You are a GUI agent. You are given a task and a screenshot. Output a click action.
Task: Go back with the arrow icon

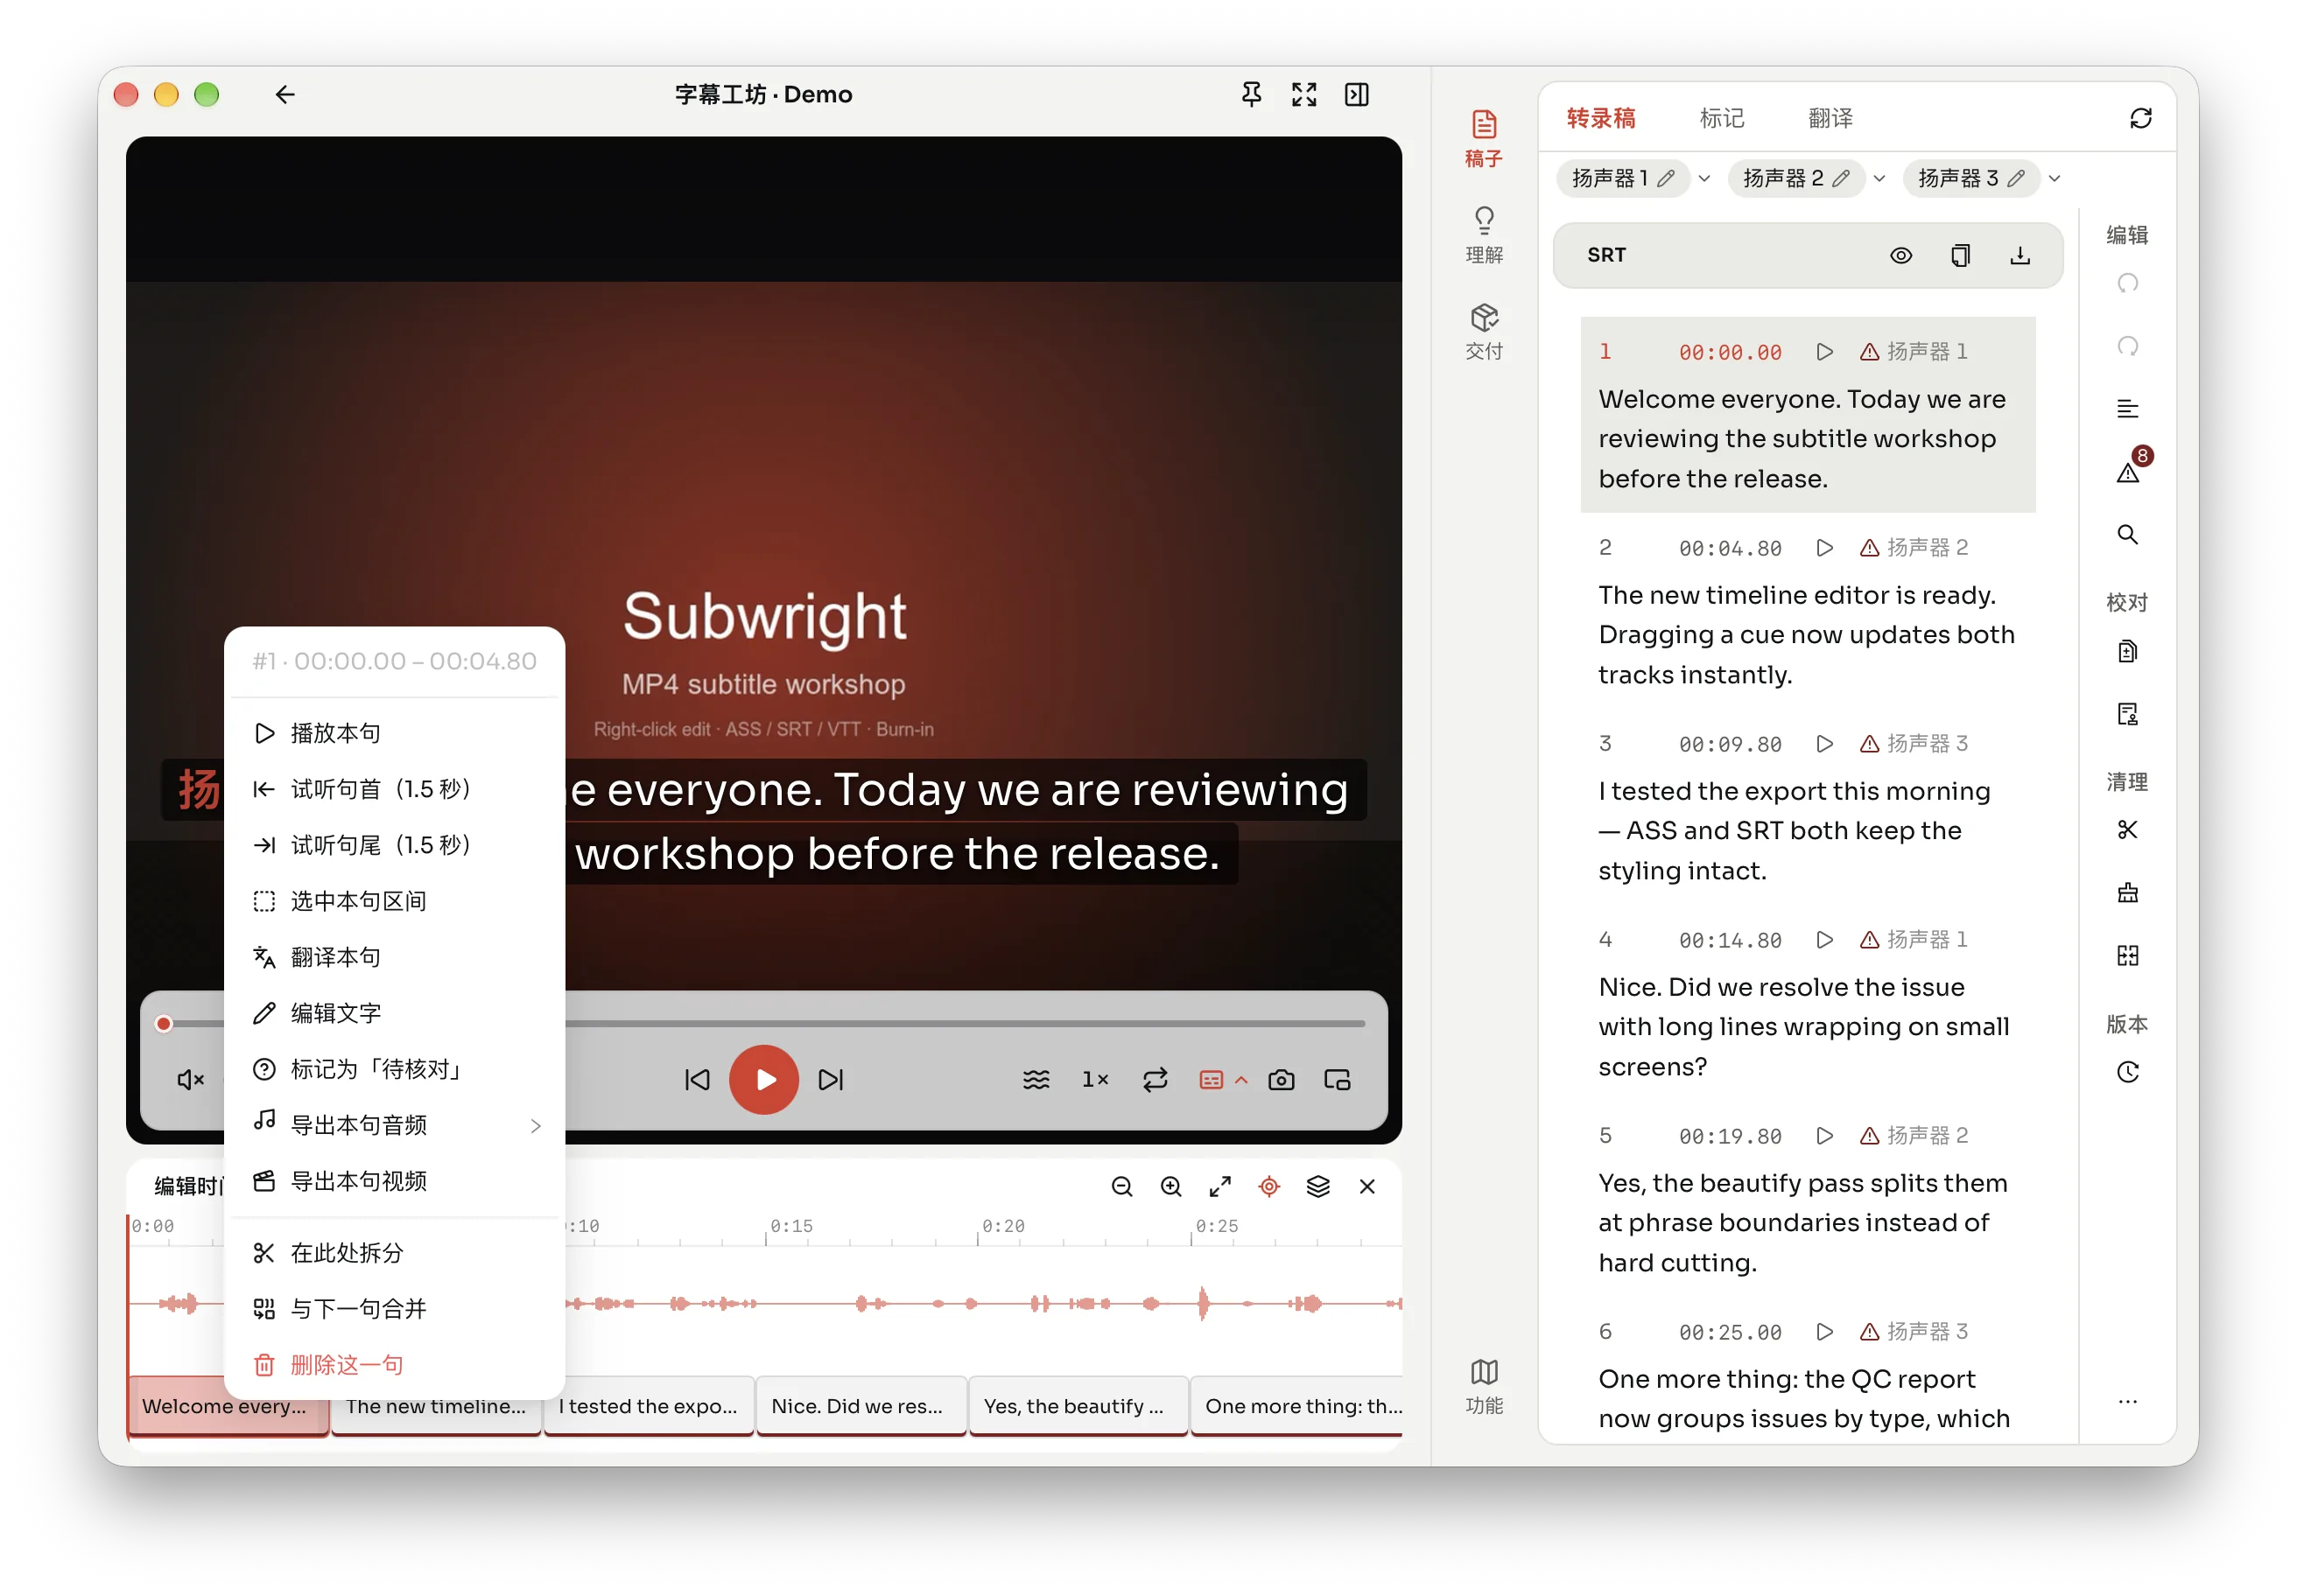285,94
